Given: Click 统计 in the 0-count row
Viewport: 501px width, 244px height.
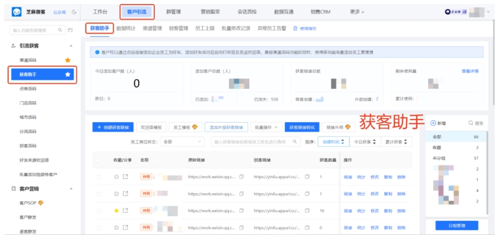Looking at the screenshot, I should (x=361, y=228).
